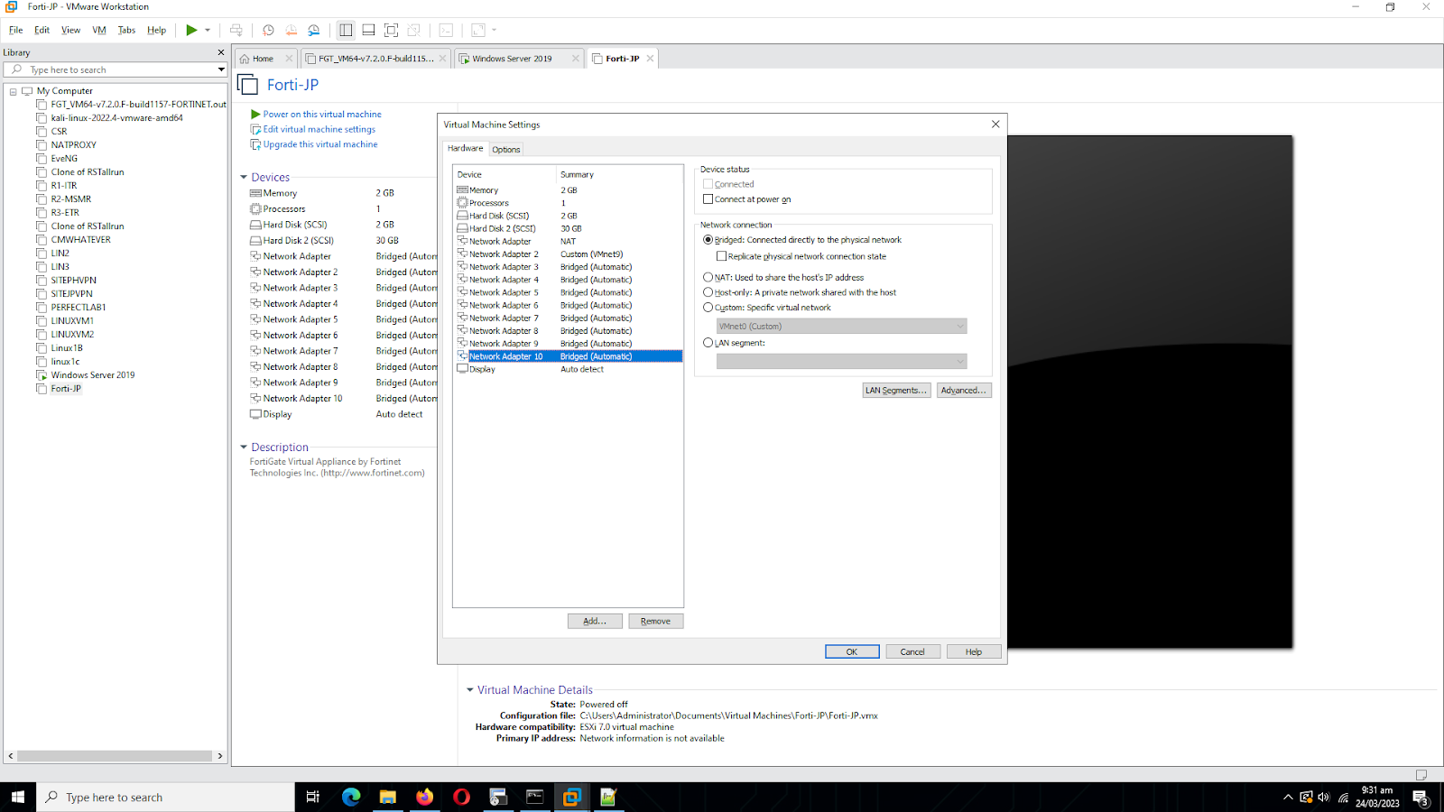This screenshot has width=1444, height=812.
Task: Collapse the Virtual Machine Details section
Action: pyautogui.click(x=470, y=690)
